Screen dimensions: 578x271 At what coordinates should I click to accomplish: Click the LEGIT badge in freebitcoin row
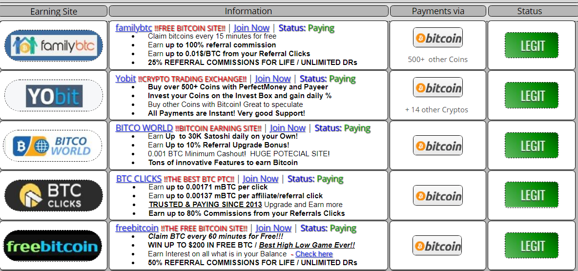point(532,246)
